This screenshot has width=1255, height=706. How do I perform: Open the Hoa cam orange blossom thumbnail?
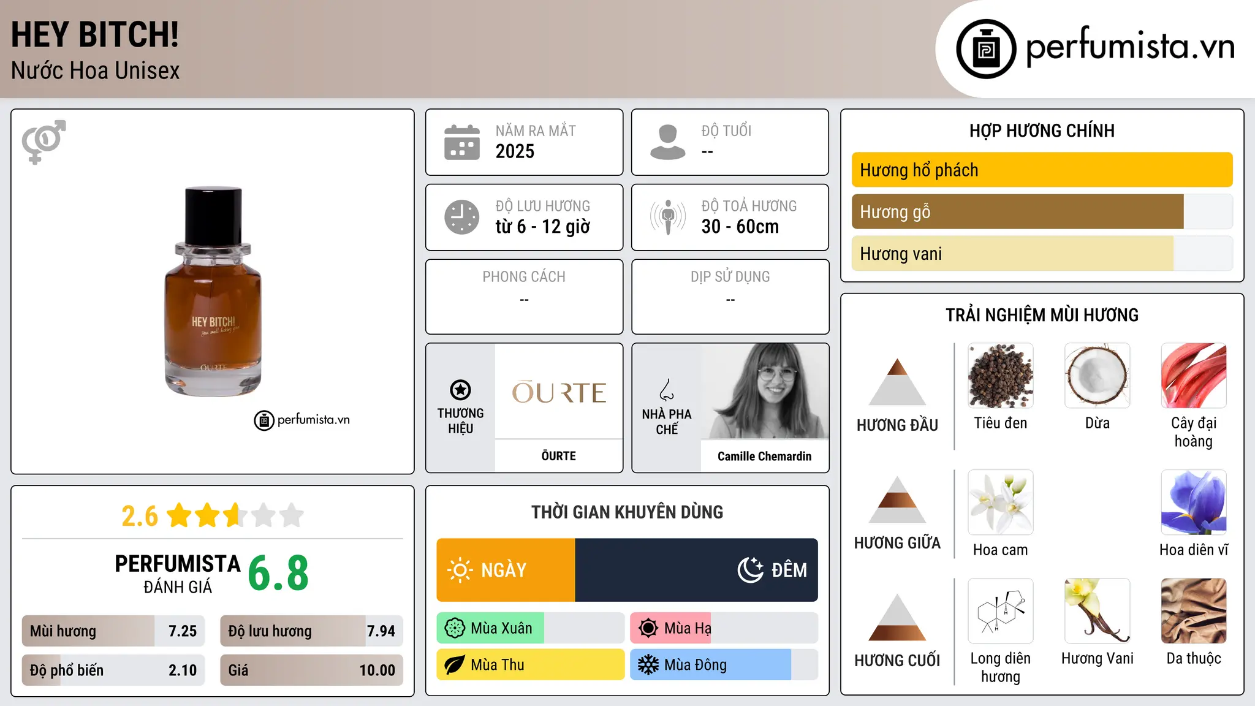tap(1001, 503)
